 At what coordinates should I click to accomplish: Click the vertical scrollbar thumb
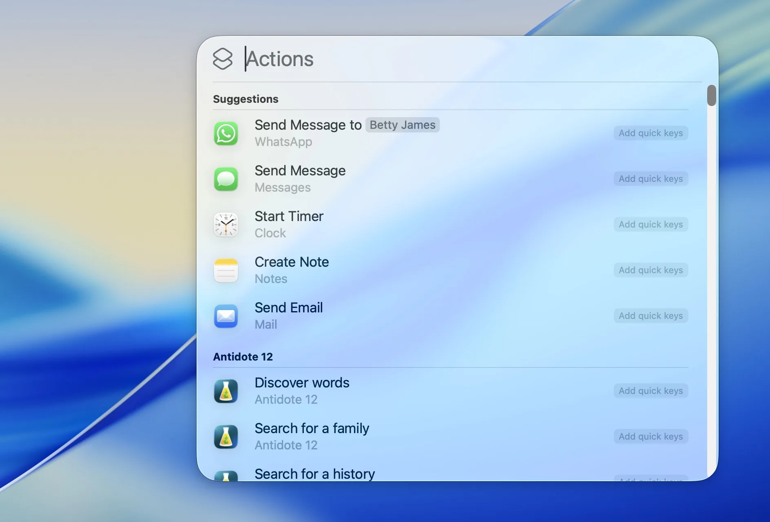click(712, 95)
